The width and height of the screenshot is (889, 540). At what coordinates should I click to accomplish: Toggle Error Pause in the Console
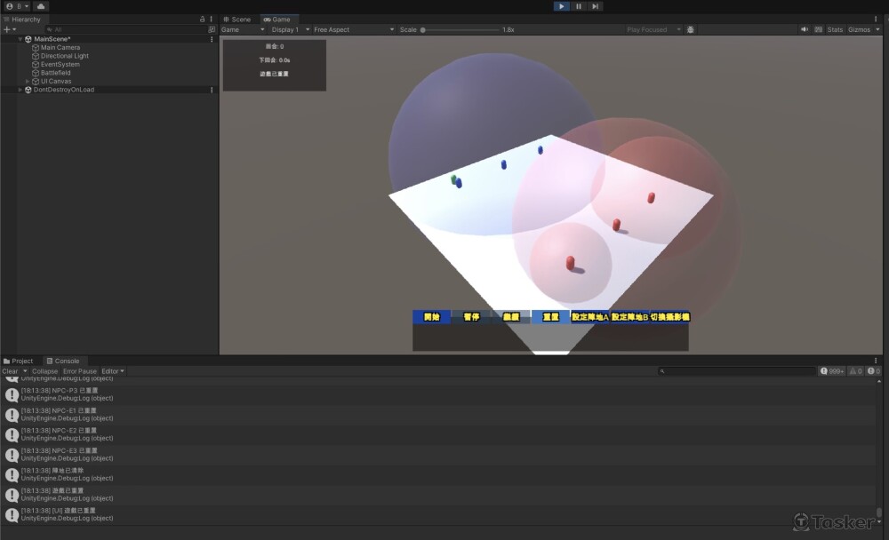click(x=80, y=371)
